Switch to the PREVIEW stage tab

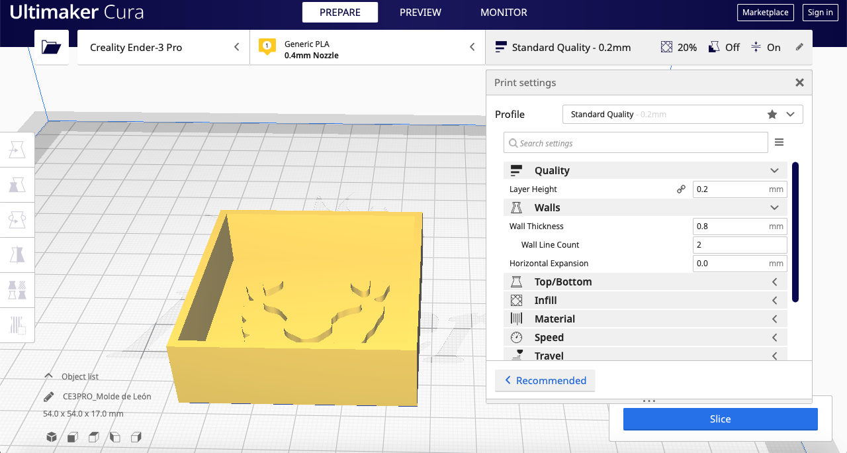[x=420, y=12]
